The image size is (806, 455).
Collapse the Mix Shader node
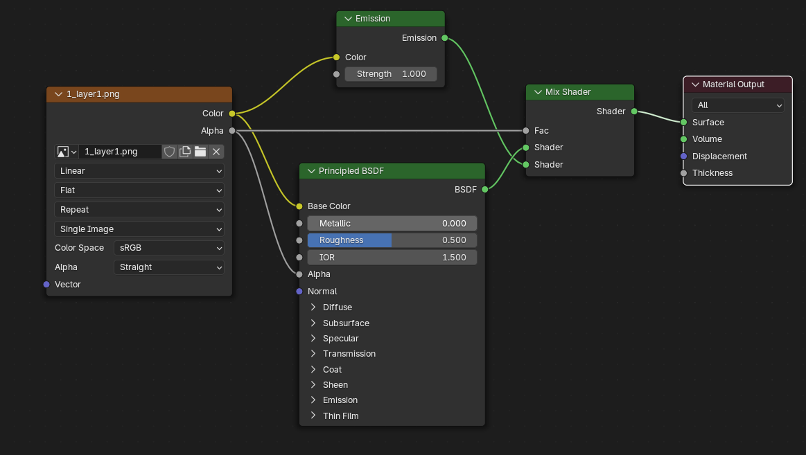pyautogui.click(x=537, y=91)
